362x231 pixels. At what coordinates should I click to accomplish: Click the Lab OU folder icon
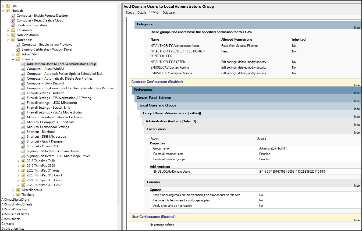tap(8, 6)
